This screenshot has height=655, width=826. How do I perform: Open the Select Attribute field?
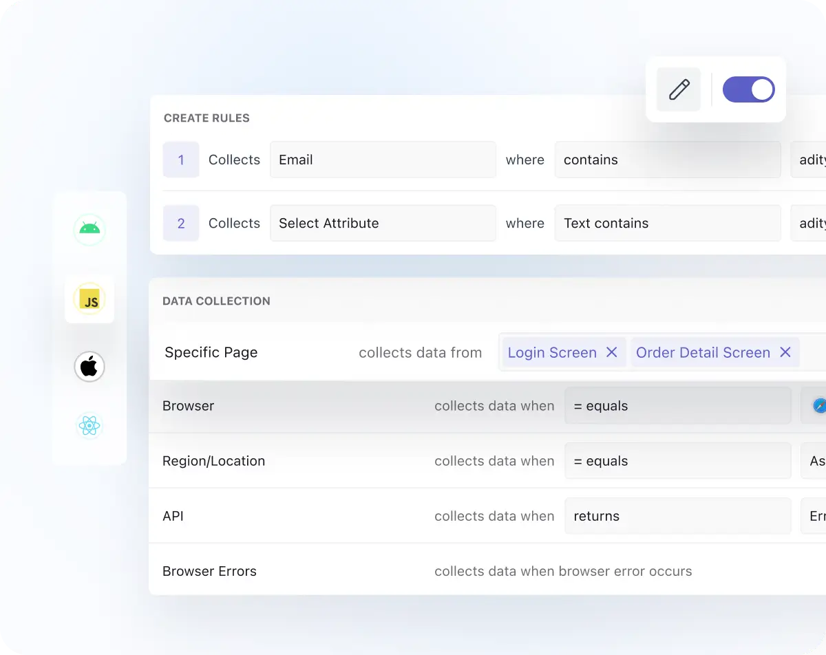(383, 223)
